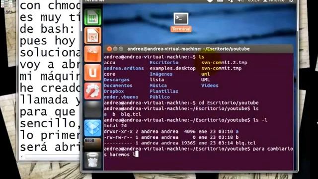The image size is (318, 179).
Task: Click 'cd Escritorio/youtube' command text
Action: 229,103
